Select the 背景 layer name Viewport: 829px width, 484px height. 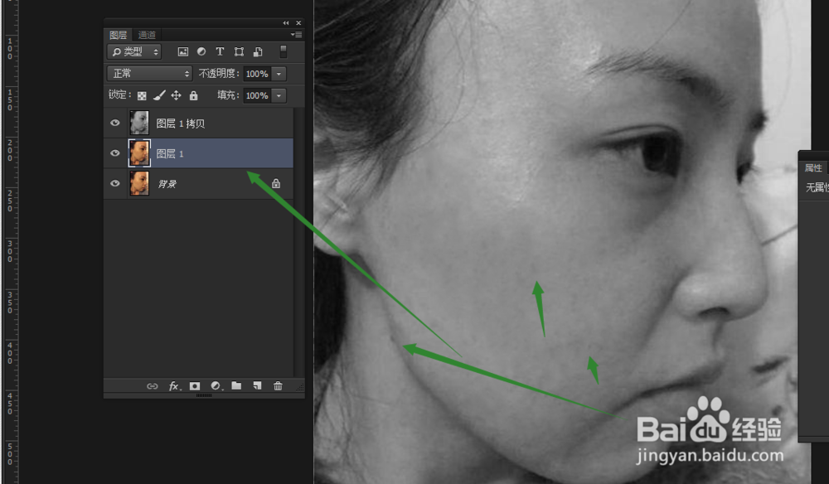[167, 184]
